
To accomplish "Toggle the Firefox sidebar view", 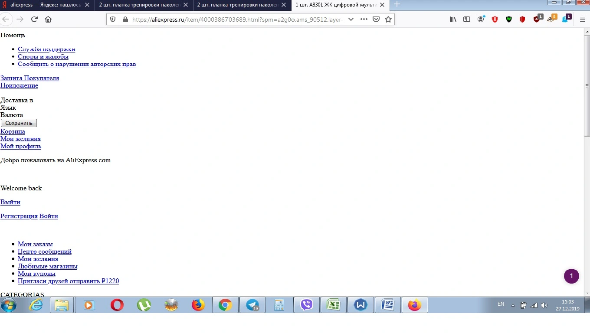I will (x=467, y=19).
